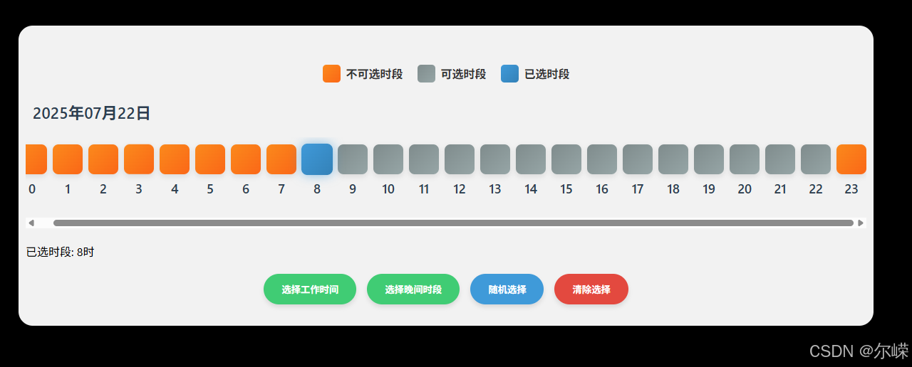The image size is (912, 367).
Task: Select the orange 4 o'clock slot
Action: click(175, 159)
